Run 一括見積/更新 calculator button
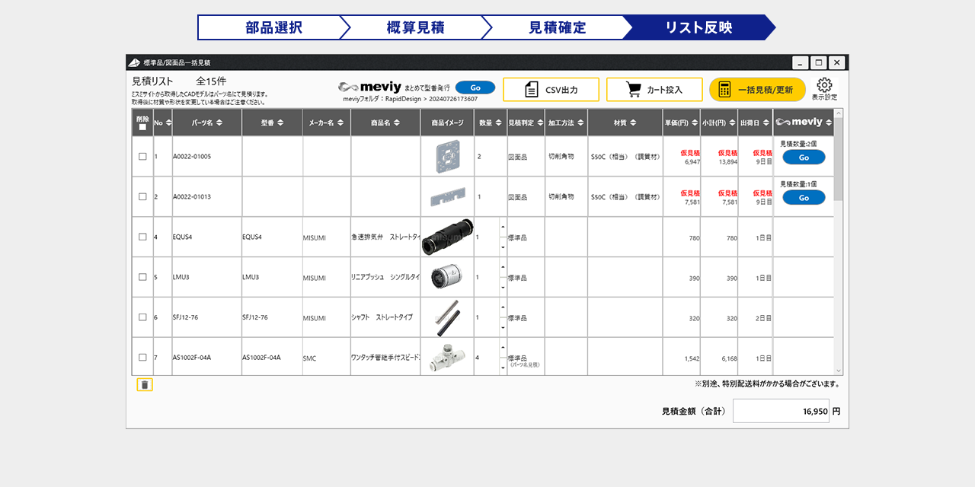 (x=756, y=90)
